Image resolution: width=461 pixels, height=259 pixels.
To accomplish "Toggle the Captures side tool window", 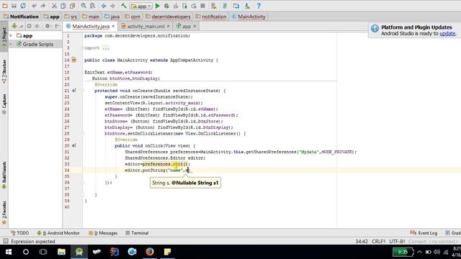I will pyautogui.click(x=4, y=104).
